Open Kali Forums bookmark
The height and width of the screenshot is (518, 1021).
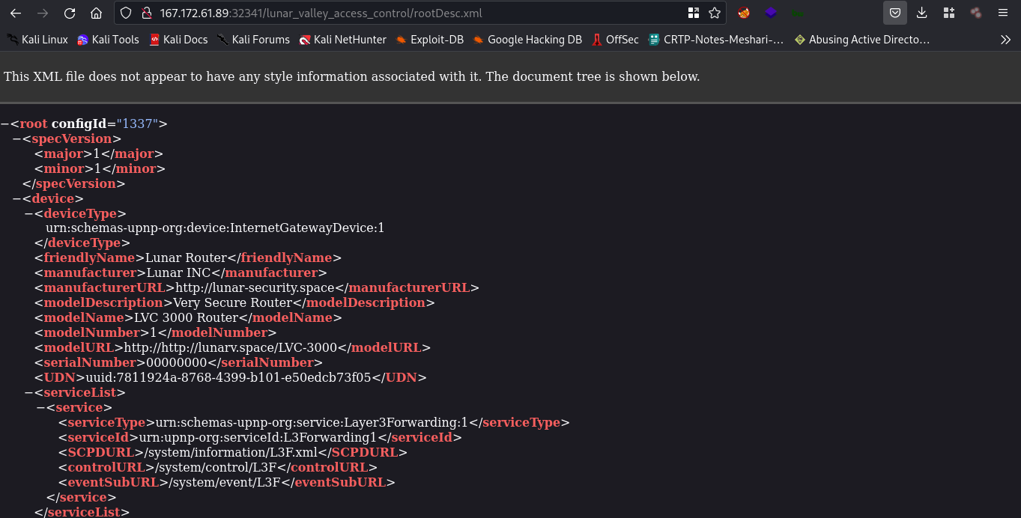click(x=253, y=40)
